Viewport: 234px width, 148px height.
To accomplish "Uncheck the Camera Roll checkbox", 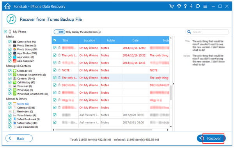I will point(10,41).
